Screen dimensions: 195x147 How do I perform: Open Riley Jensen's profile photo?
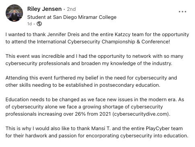click(x=14, y=13)
